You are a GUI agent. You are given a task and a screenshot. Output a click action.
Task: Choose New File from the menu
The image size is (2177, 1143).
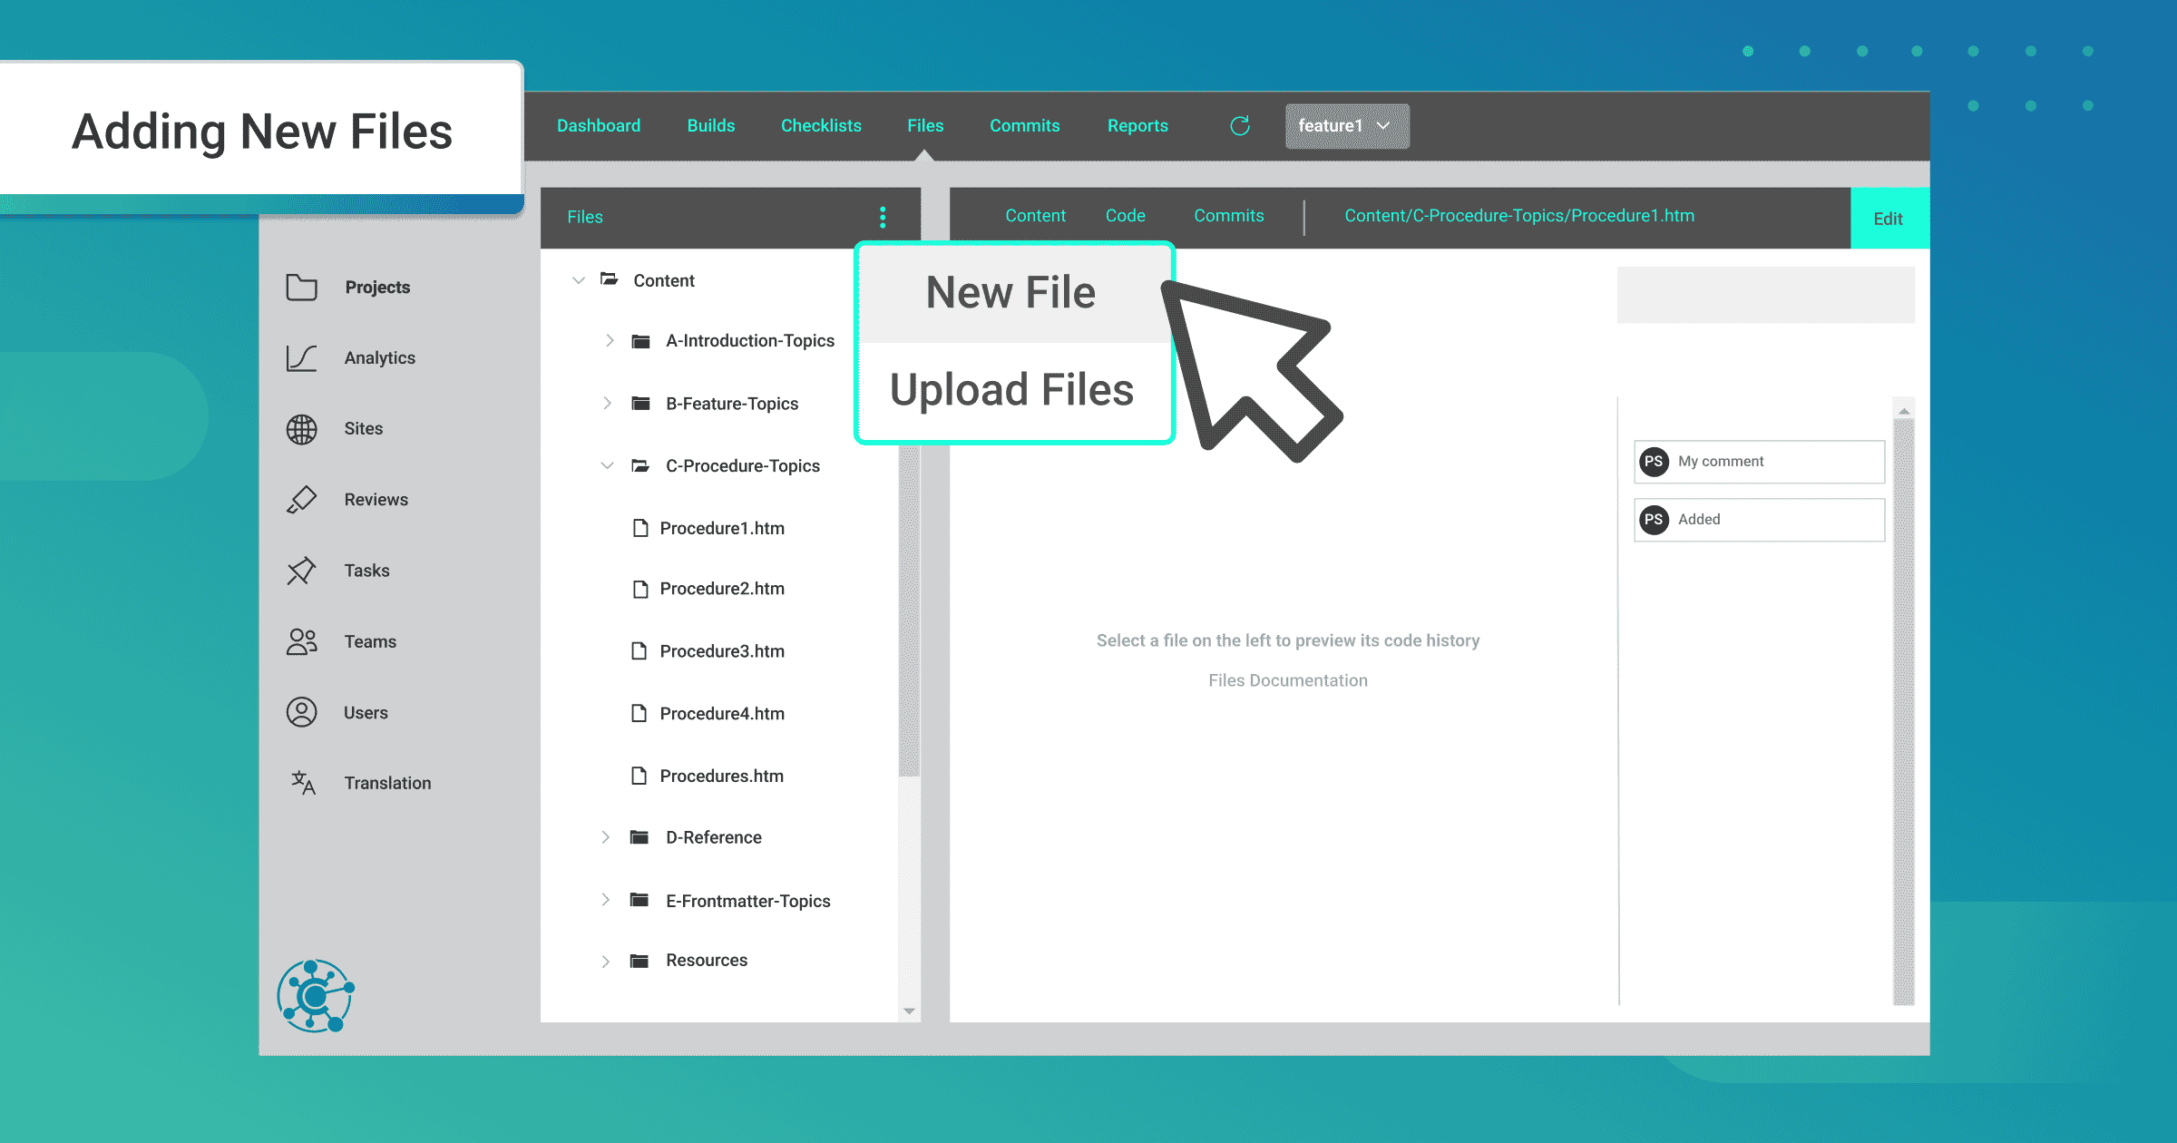(1010, 292)
